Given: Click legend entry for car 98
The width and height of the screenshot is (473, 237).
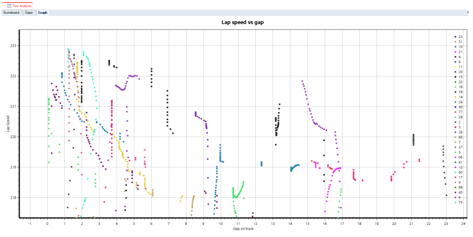Looking at the screenshot, I should tap(459, 188).
